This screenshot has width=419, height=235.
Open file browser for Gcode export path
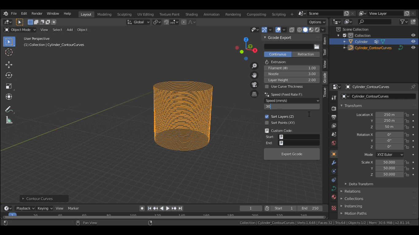pyautogui.click(x=317, y=47)
